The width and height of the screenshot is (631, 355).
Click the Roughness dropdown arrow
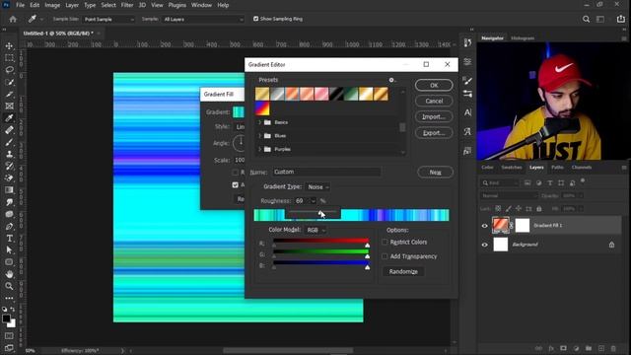click(x=314, y=201)
